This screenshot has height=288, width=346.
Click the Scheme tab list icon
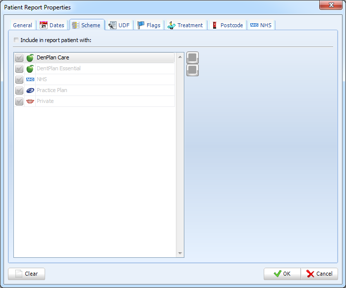click(x=75, y=25)
